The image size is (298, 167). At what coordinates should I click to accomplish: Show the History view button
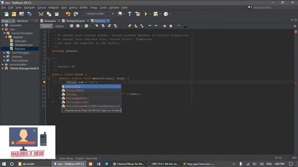60,26
